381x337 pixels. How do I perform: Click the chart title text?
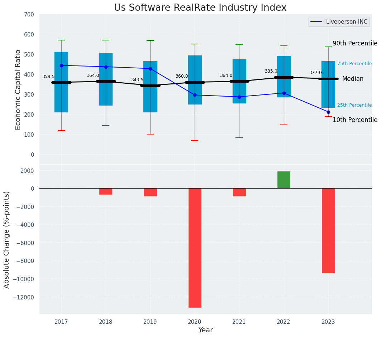tap(200, 8)
